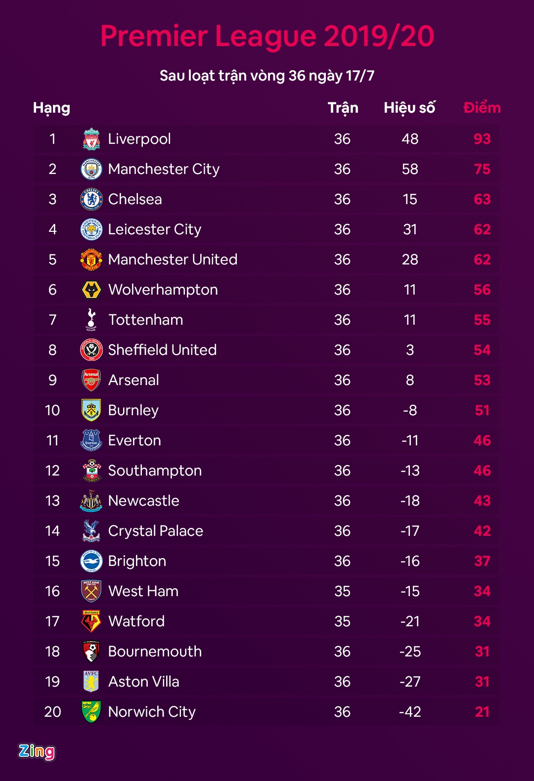This screenshot has height=781, width=534.
Task: Select the Trận column header
Action: tap(343, 108)
